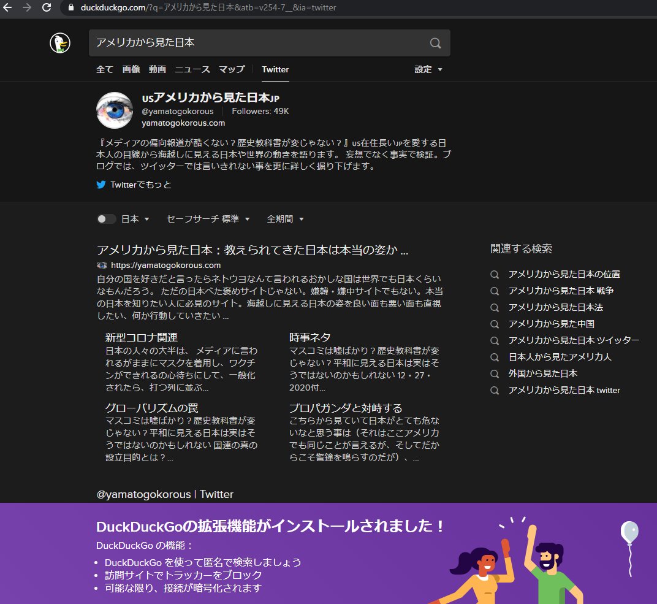Open the yamatogokorous.com profile link
This screenshot has height=604, width=657.
tap(183, 123)
